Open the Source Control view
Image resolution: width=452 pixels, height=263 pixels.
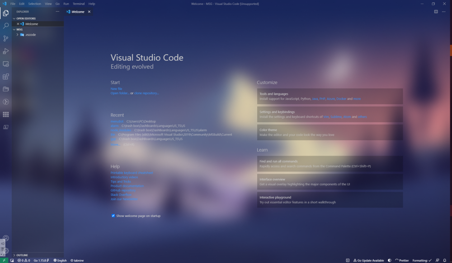6,38
